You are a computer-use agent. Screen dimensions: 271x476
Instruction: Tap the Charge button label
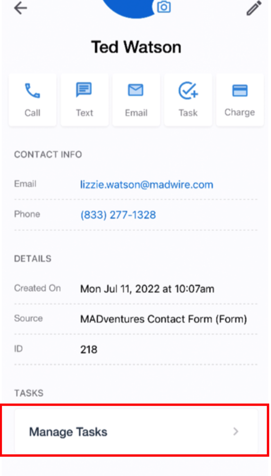(x=239, y=113)
